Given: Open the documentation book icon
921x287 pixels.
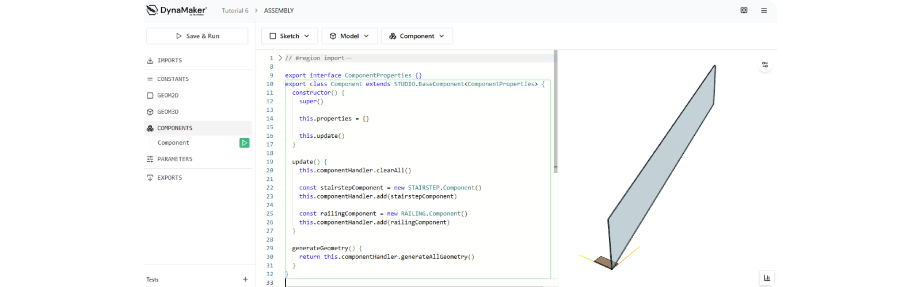Looking at the screenshot, I should tap(744, 10).
